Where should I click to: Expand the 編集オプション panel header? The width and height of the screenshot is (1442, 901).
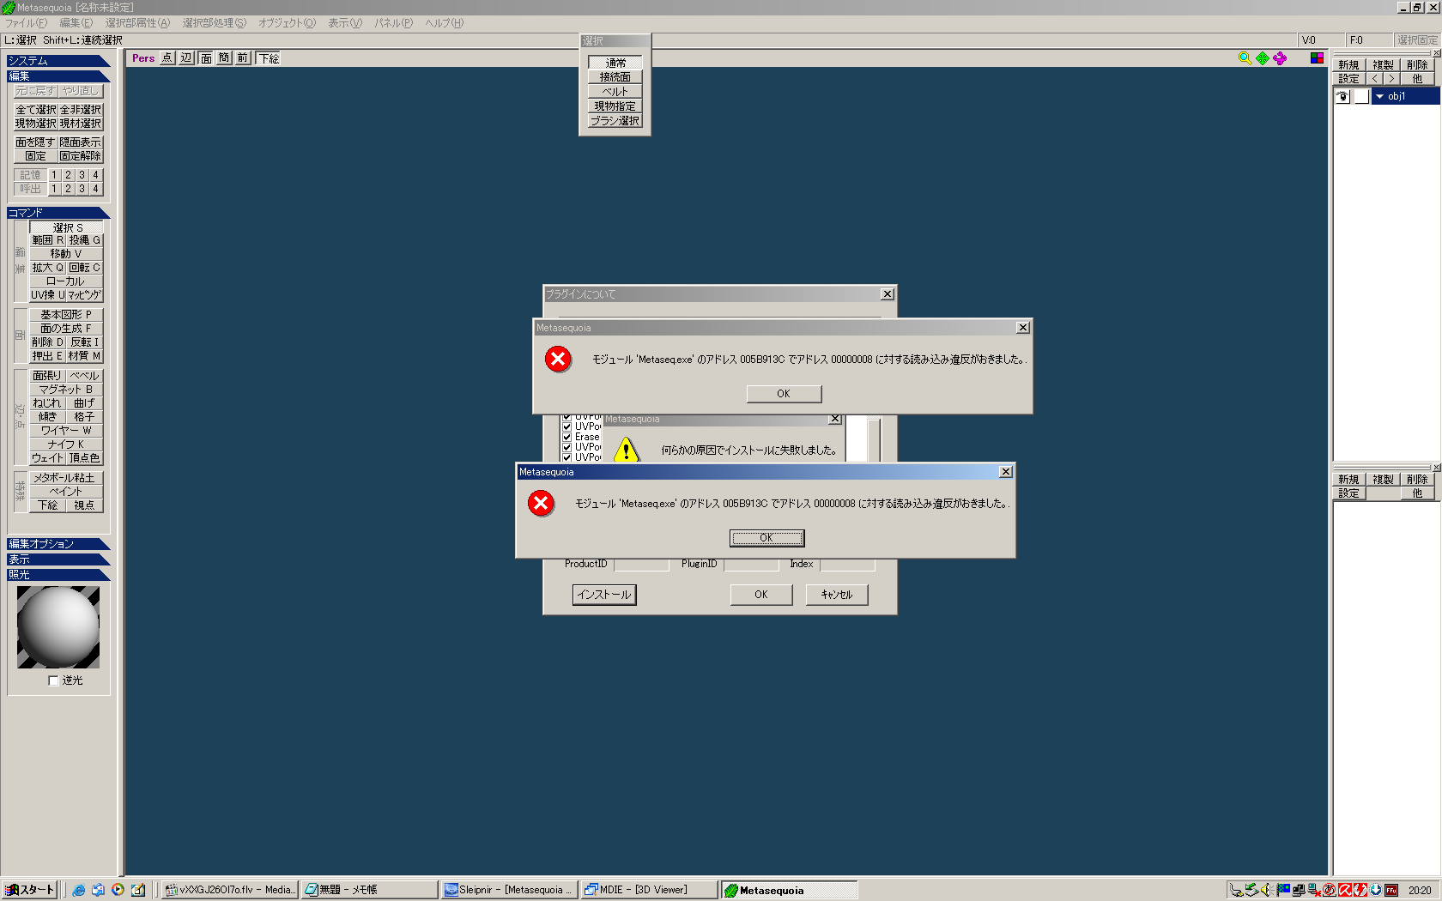[58, 544]
